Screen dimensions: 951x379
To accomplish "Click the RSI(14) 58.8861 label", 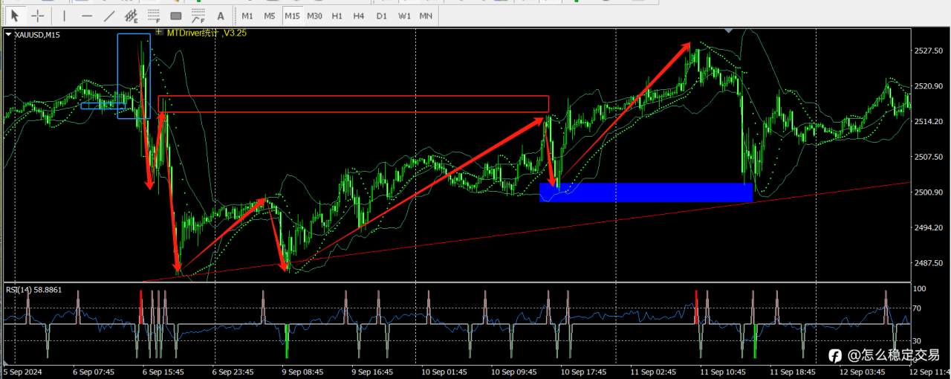I will click(x=34, y=289).
